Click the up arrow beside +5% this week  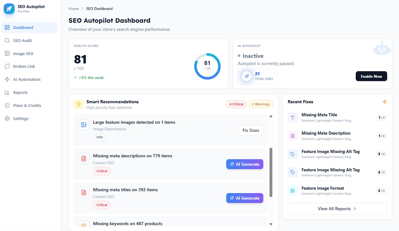(x=75, y=78)
